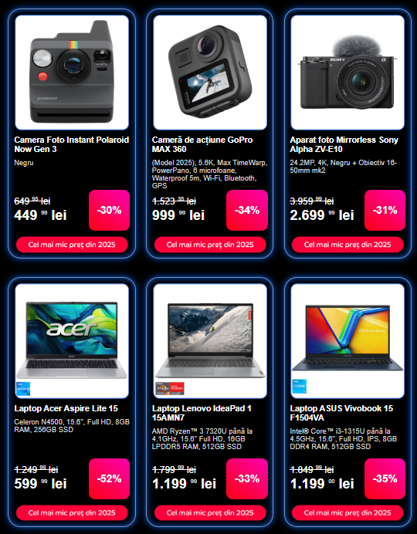Click the -31% discount badge for Sony Alpha

point(385,210)
